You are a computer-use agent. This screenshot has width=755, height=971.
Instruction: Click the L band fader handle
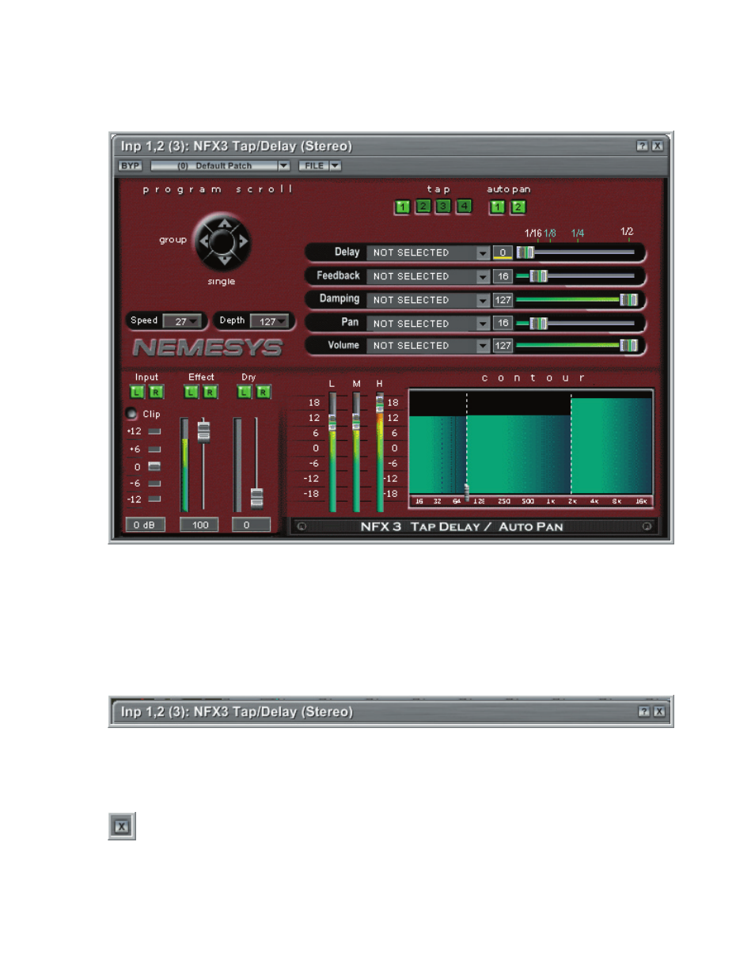click(x=332, y=423)
